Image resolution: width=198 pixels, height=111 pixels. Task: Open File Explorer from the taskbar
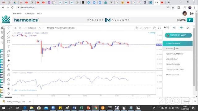click(32, 108)
